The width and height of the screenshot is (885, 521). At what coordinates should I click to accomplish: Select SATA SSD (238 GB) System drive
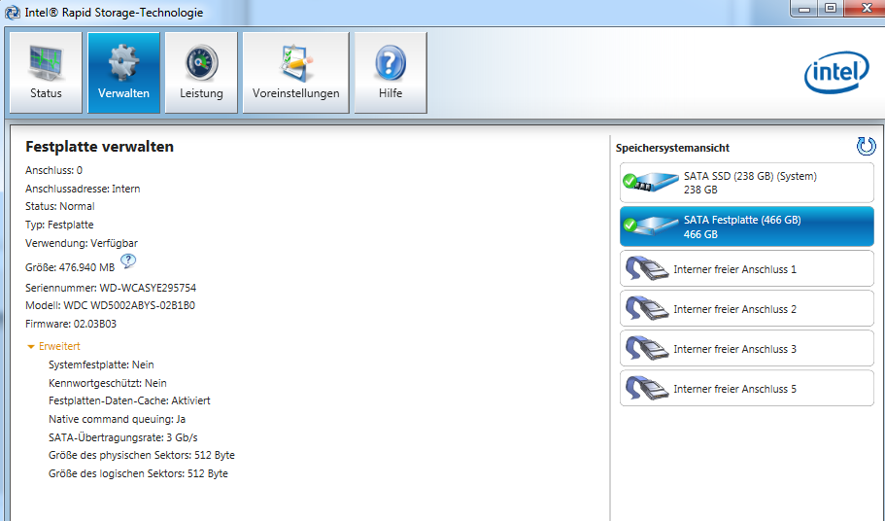coord(747,183)
